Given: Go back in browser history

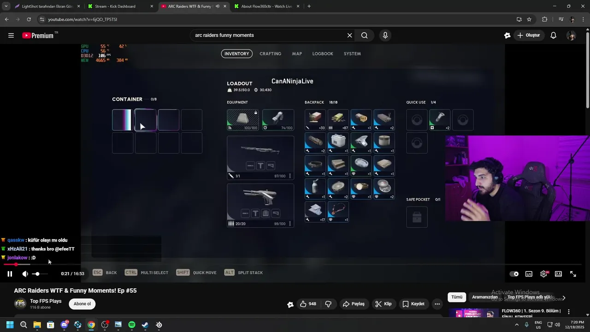Looking at the screenshot, I should 6,19.
